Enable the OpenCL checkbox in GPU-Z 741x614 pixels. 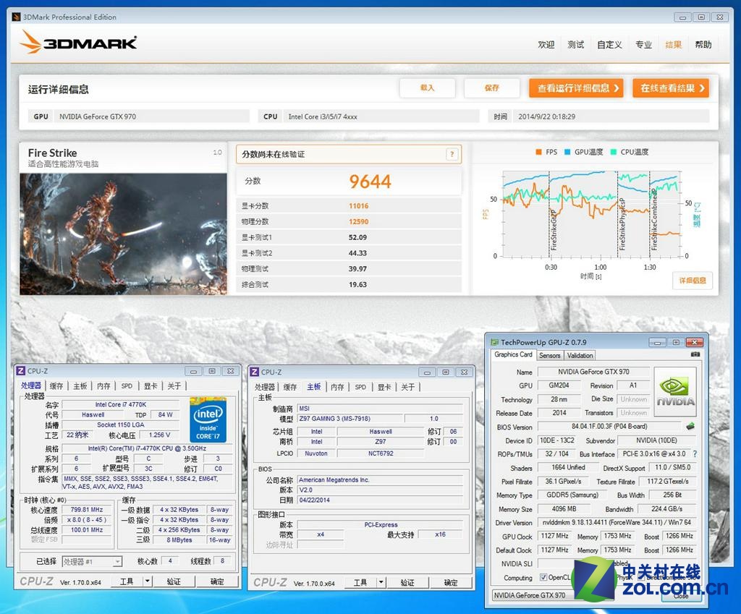(x=543, y=578)
